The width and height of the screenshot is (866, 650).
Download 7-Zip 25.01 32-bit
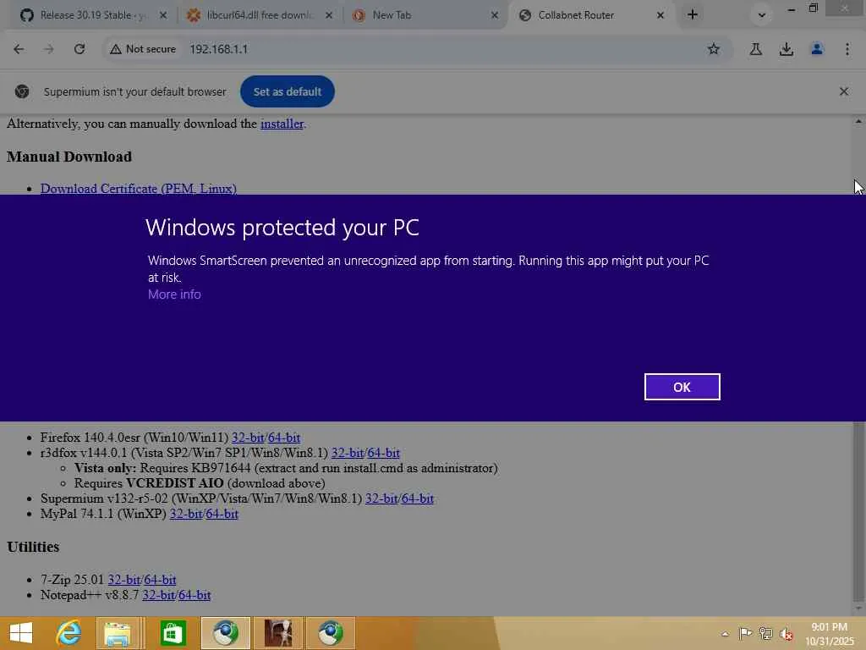[123, 580]
